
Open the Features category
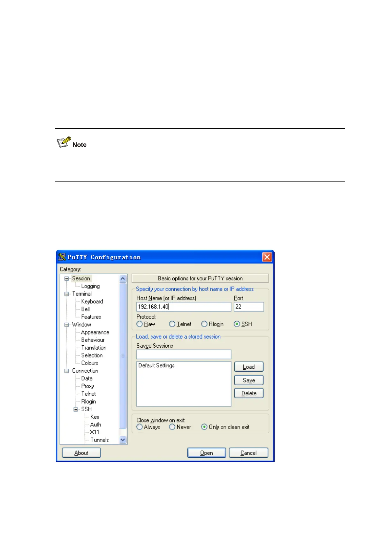tap(91, 317)
